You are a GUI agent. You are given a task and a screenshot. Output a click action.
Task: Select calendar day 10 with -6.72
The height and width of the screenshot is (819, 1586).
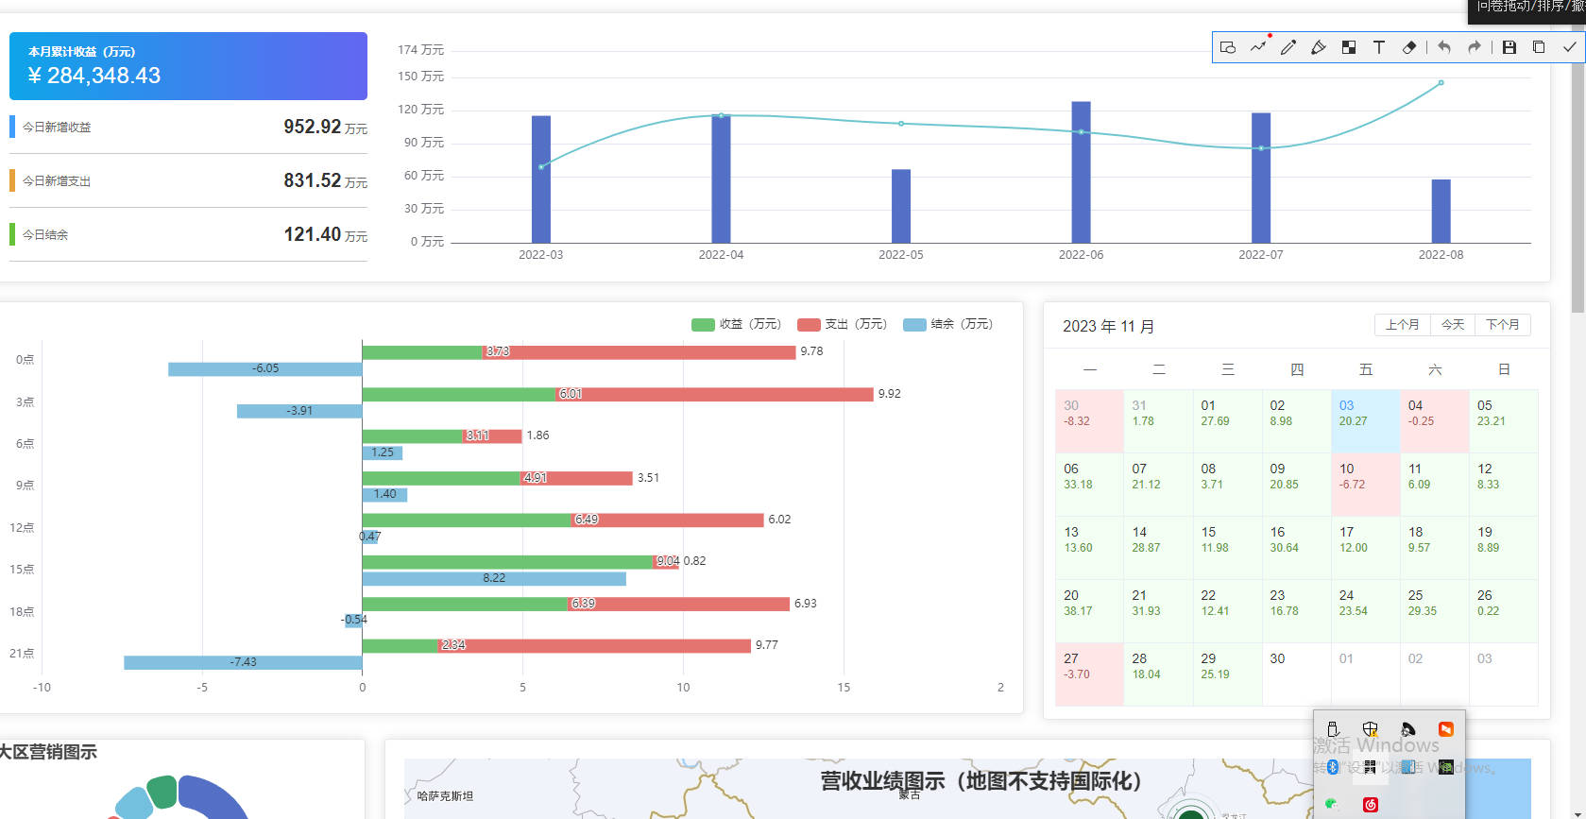pyautogui.click(x=1366, y=485)
